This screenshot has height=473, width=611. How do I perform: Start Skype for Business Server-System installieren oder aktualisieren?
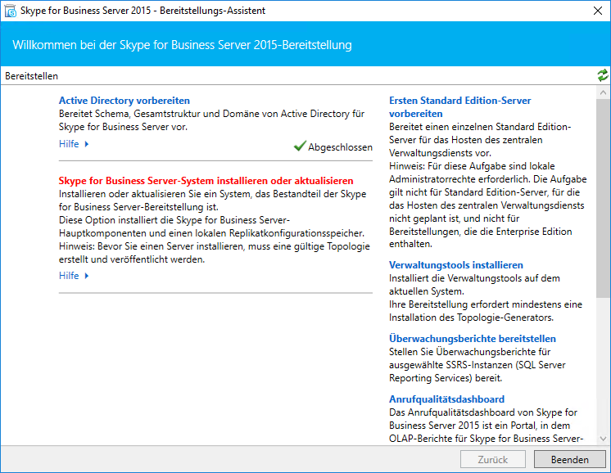click(206, 180)
